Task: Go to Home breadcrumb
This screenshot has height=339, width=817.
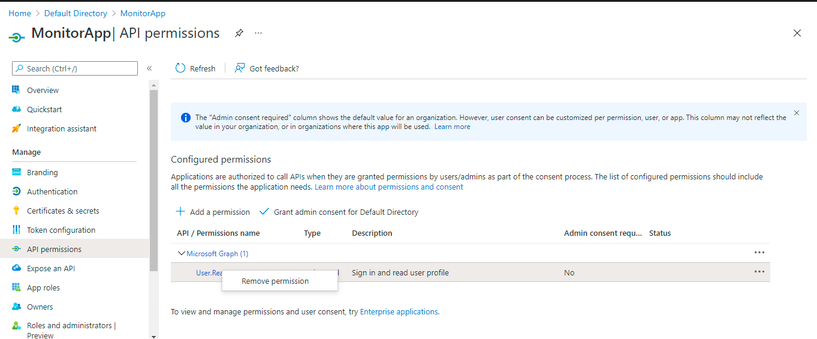Action: pos(20,13)
